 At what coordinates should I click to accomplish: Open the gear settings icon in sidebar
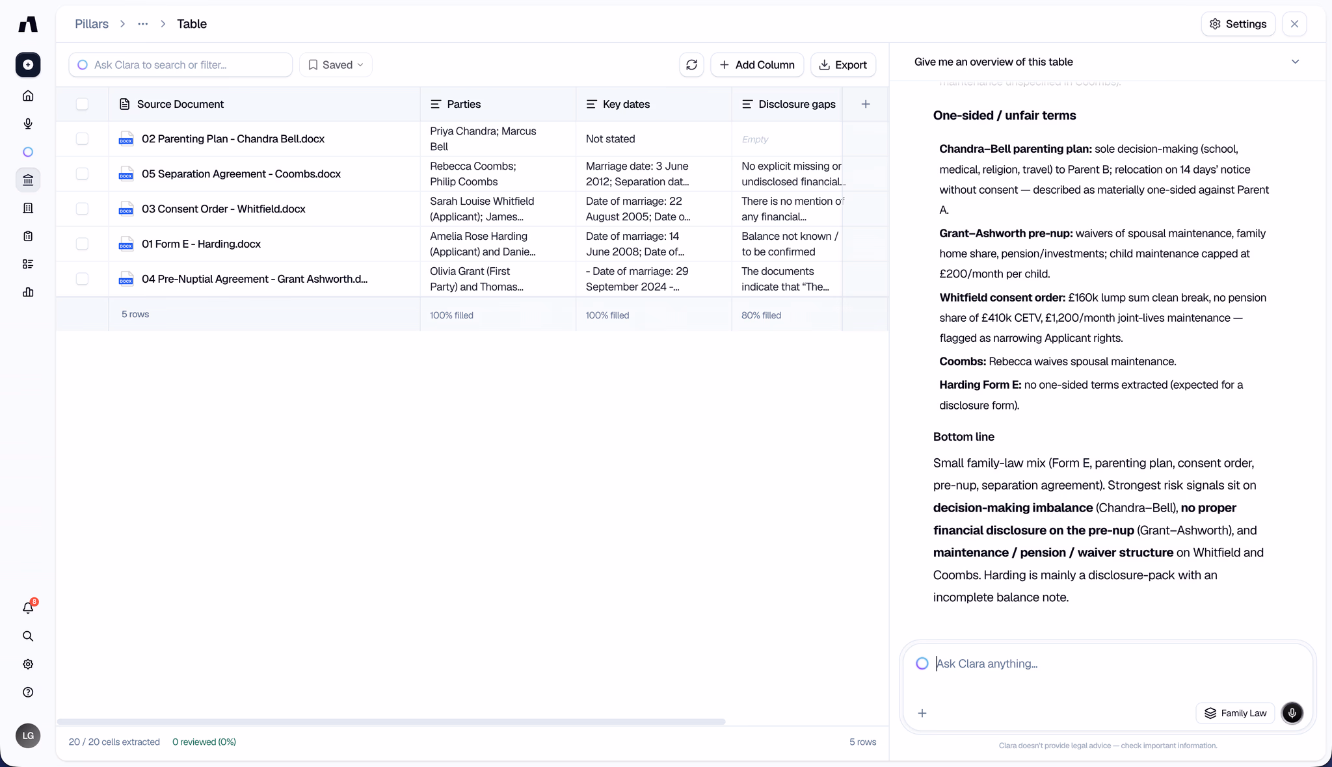28,664
